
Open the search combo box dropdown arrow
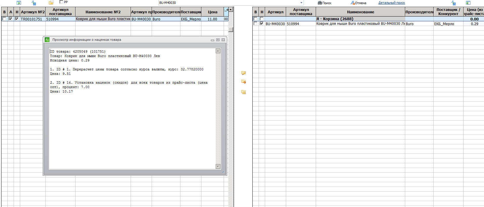click(302, 3)
